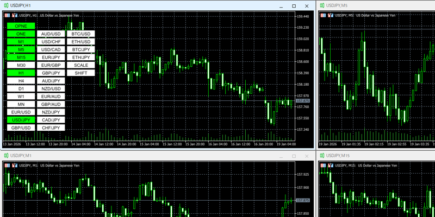435x217 pixels.
Task: Open depth of market icon on H1 chart
Action: pos(14,15)
